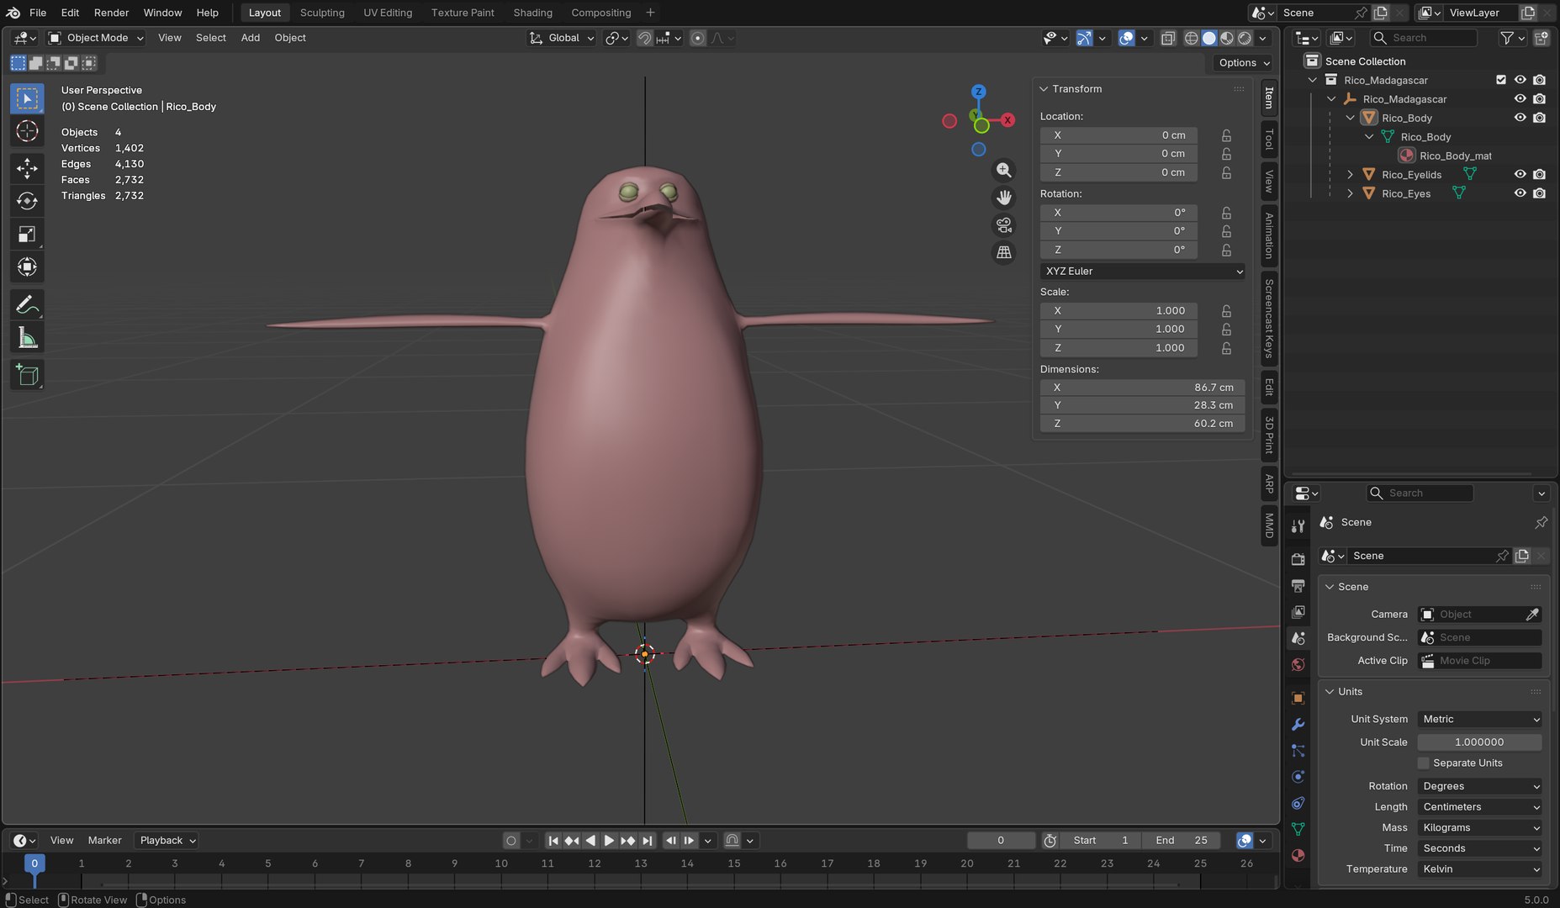Open the View Layer properties tab icon
Viewport: 1560px width, 908px height.
pyautogui.click(x=1298, y=612)
